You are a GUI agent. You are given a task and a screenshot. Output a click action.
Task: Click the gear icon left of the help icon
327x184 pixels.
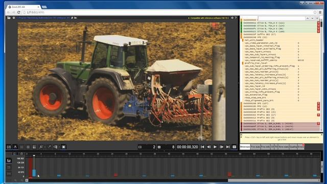click(x=232, y=18)
